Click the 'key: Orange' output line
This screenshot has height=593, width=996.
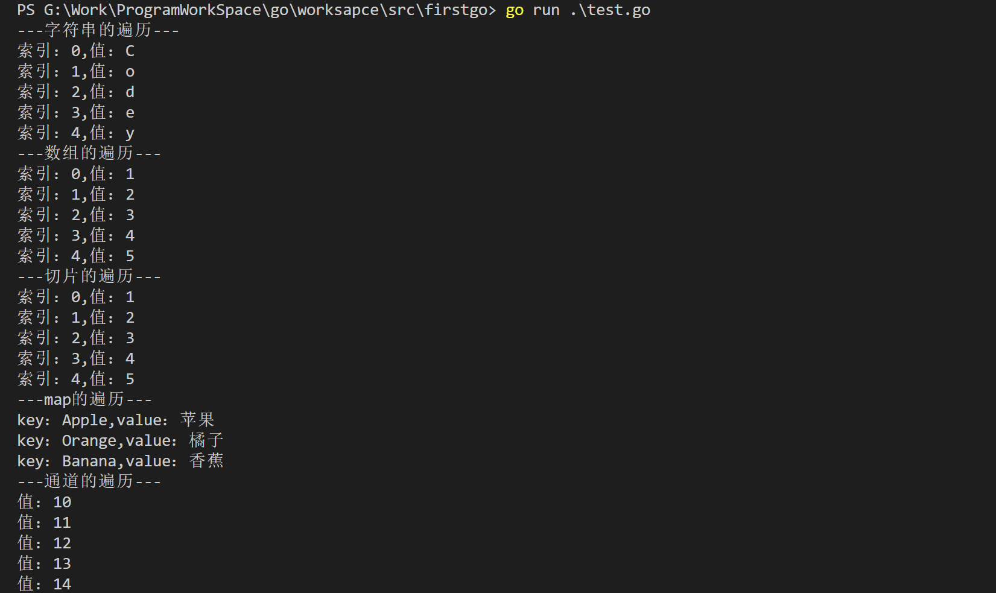coord(120,440)
